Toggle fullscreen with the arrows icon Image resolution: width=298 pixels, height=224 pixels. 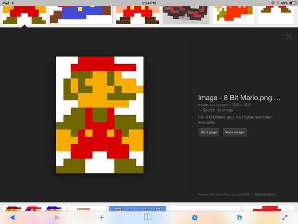click(x=285, y=217)
